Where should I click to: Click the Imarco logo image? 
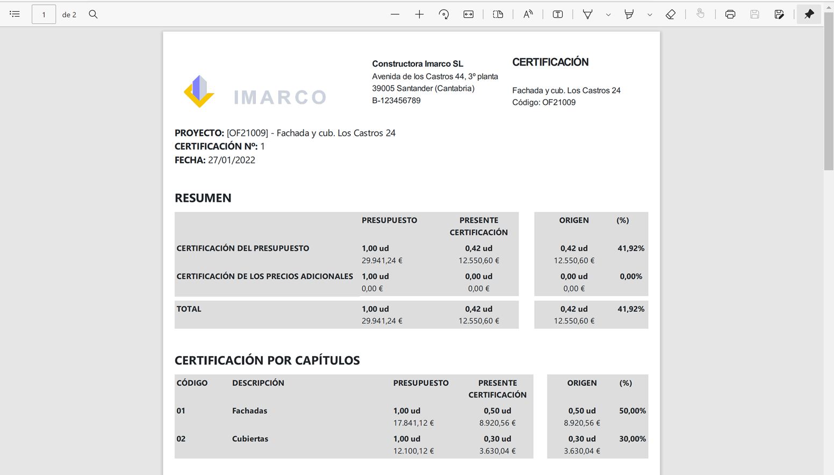255,92
